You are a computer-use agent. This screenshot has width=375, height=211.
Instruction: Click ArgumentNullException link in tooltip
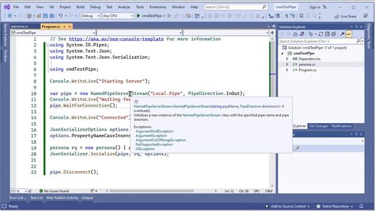tap(154, 131)
